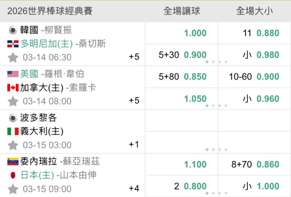Viewport: 291px width, 197px height.
Task: Click the Korea team ball icon
Action: (x=13, y=30)
